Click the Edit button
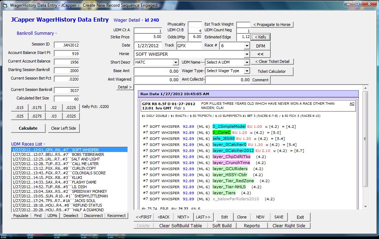The width and height of the screenshot is (379, 239). coord(224,217)
